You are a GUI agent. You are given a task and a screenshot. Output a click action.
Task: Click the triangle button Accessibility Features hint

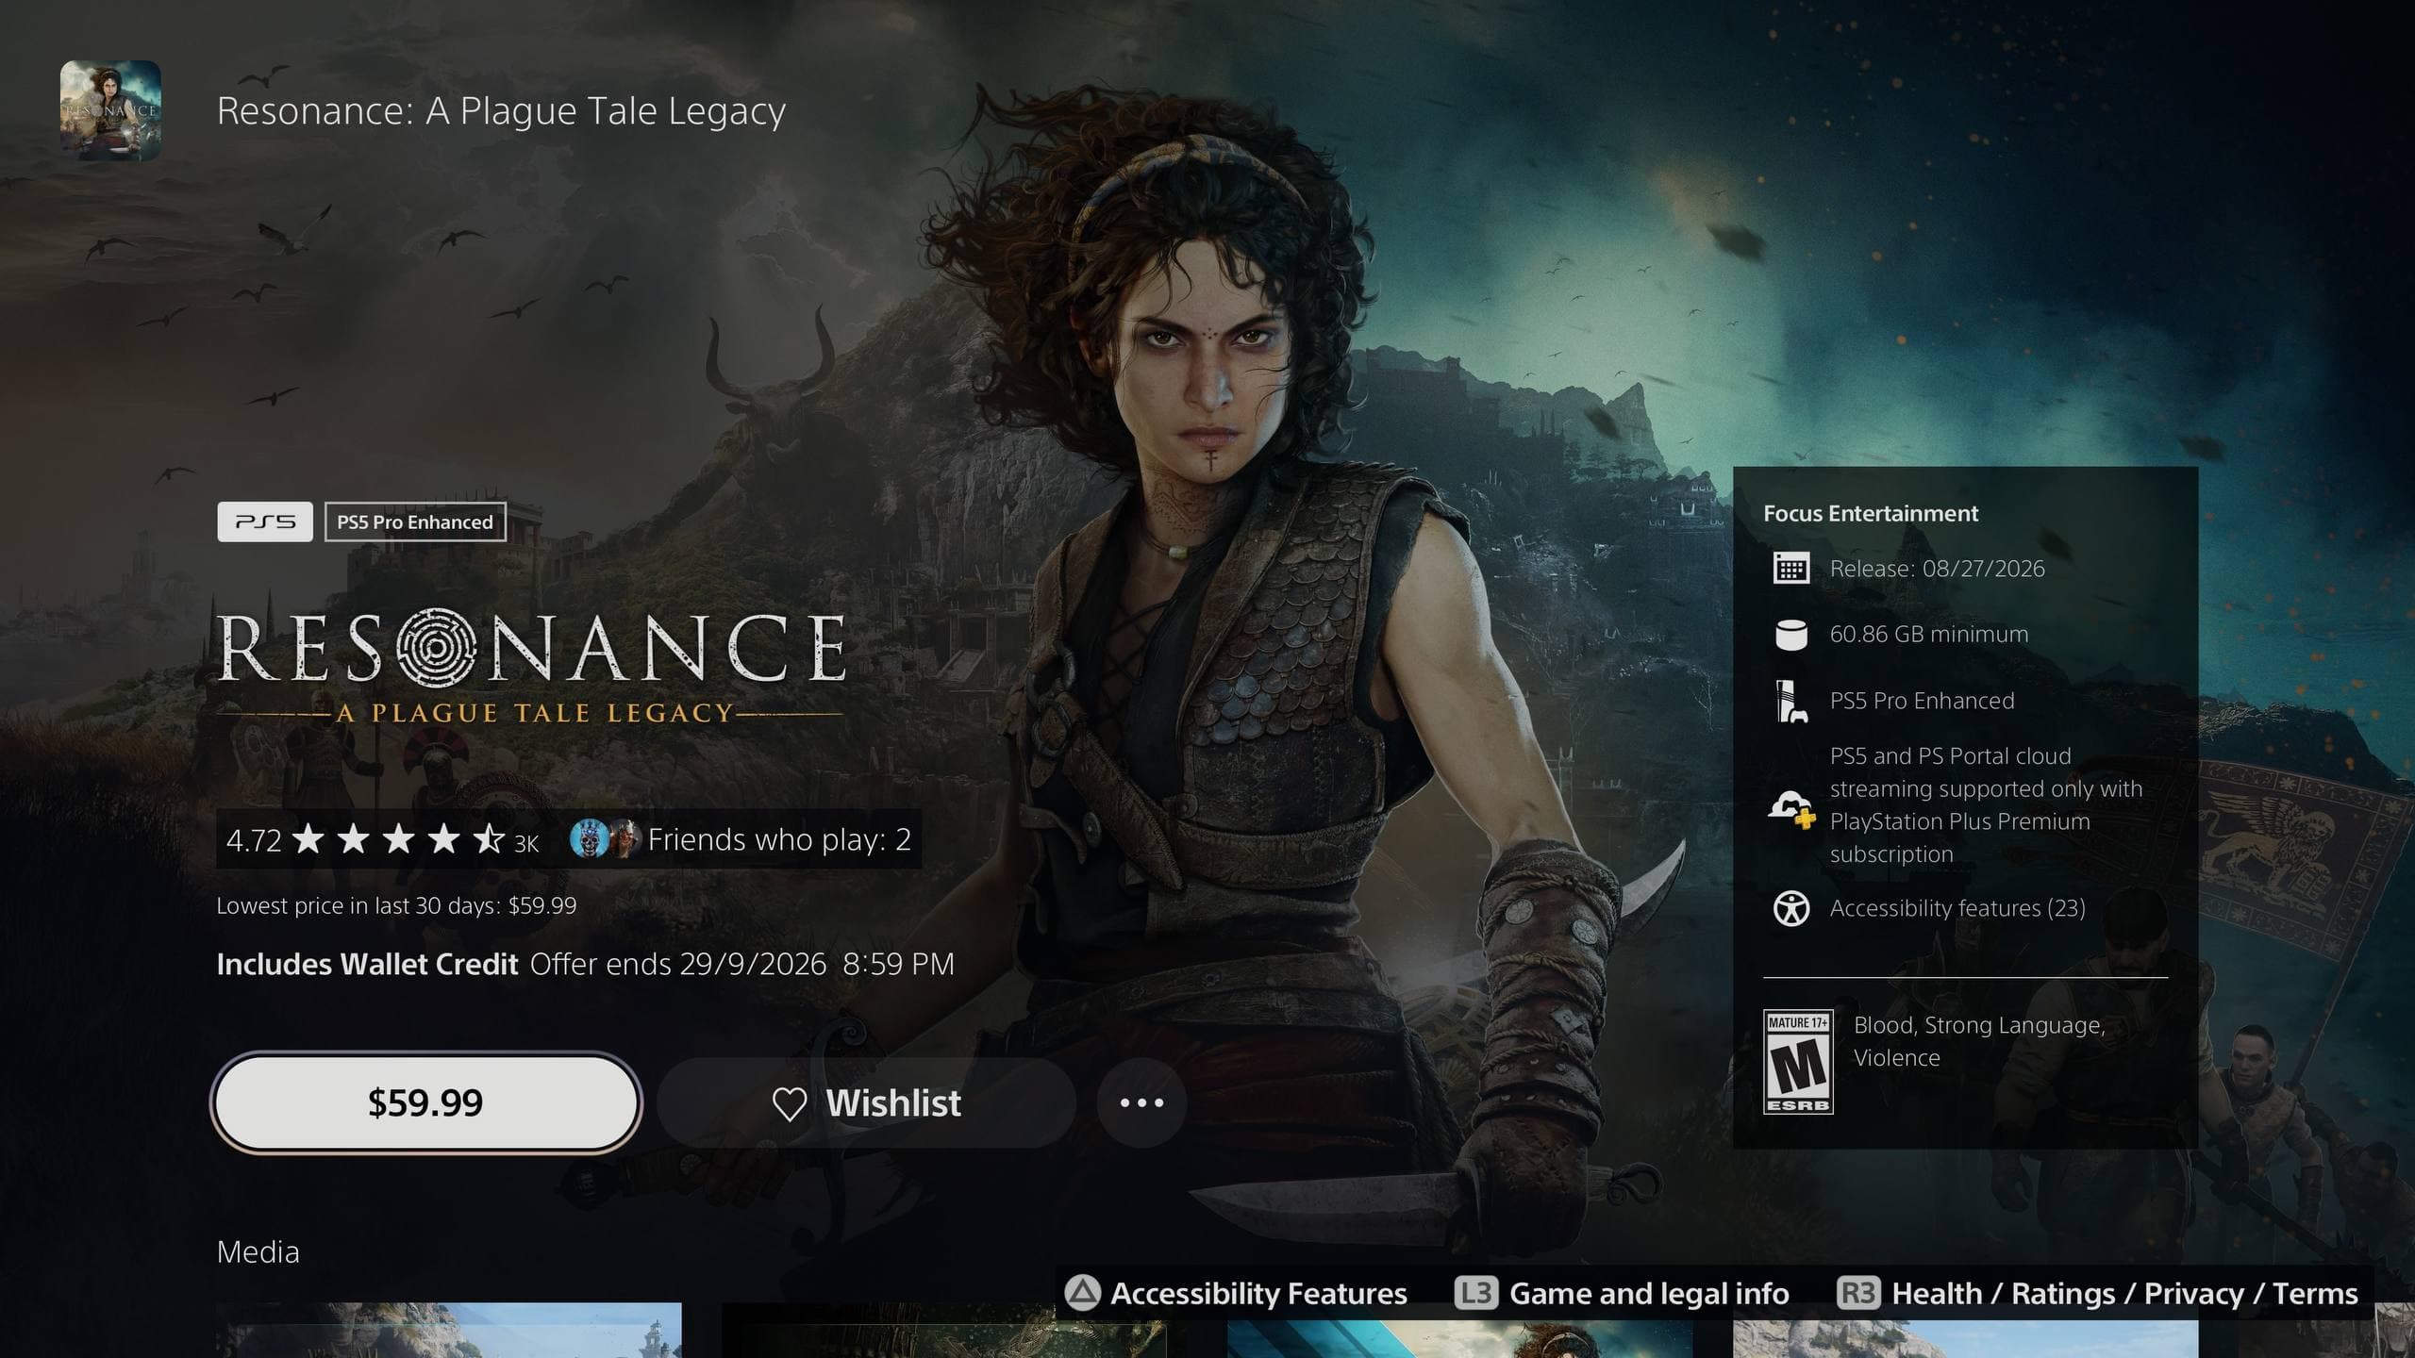click(x=1082, y=1293)
